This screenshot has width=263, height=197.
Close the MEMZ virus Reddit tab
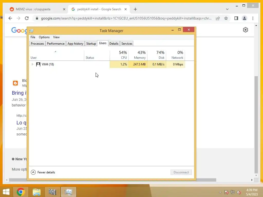point(64,9)
